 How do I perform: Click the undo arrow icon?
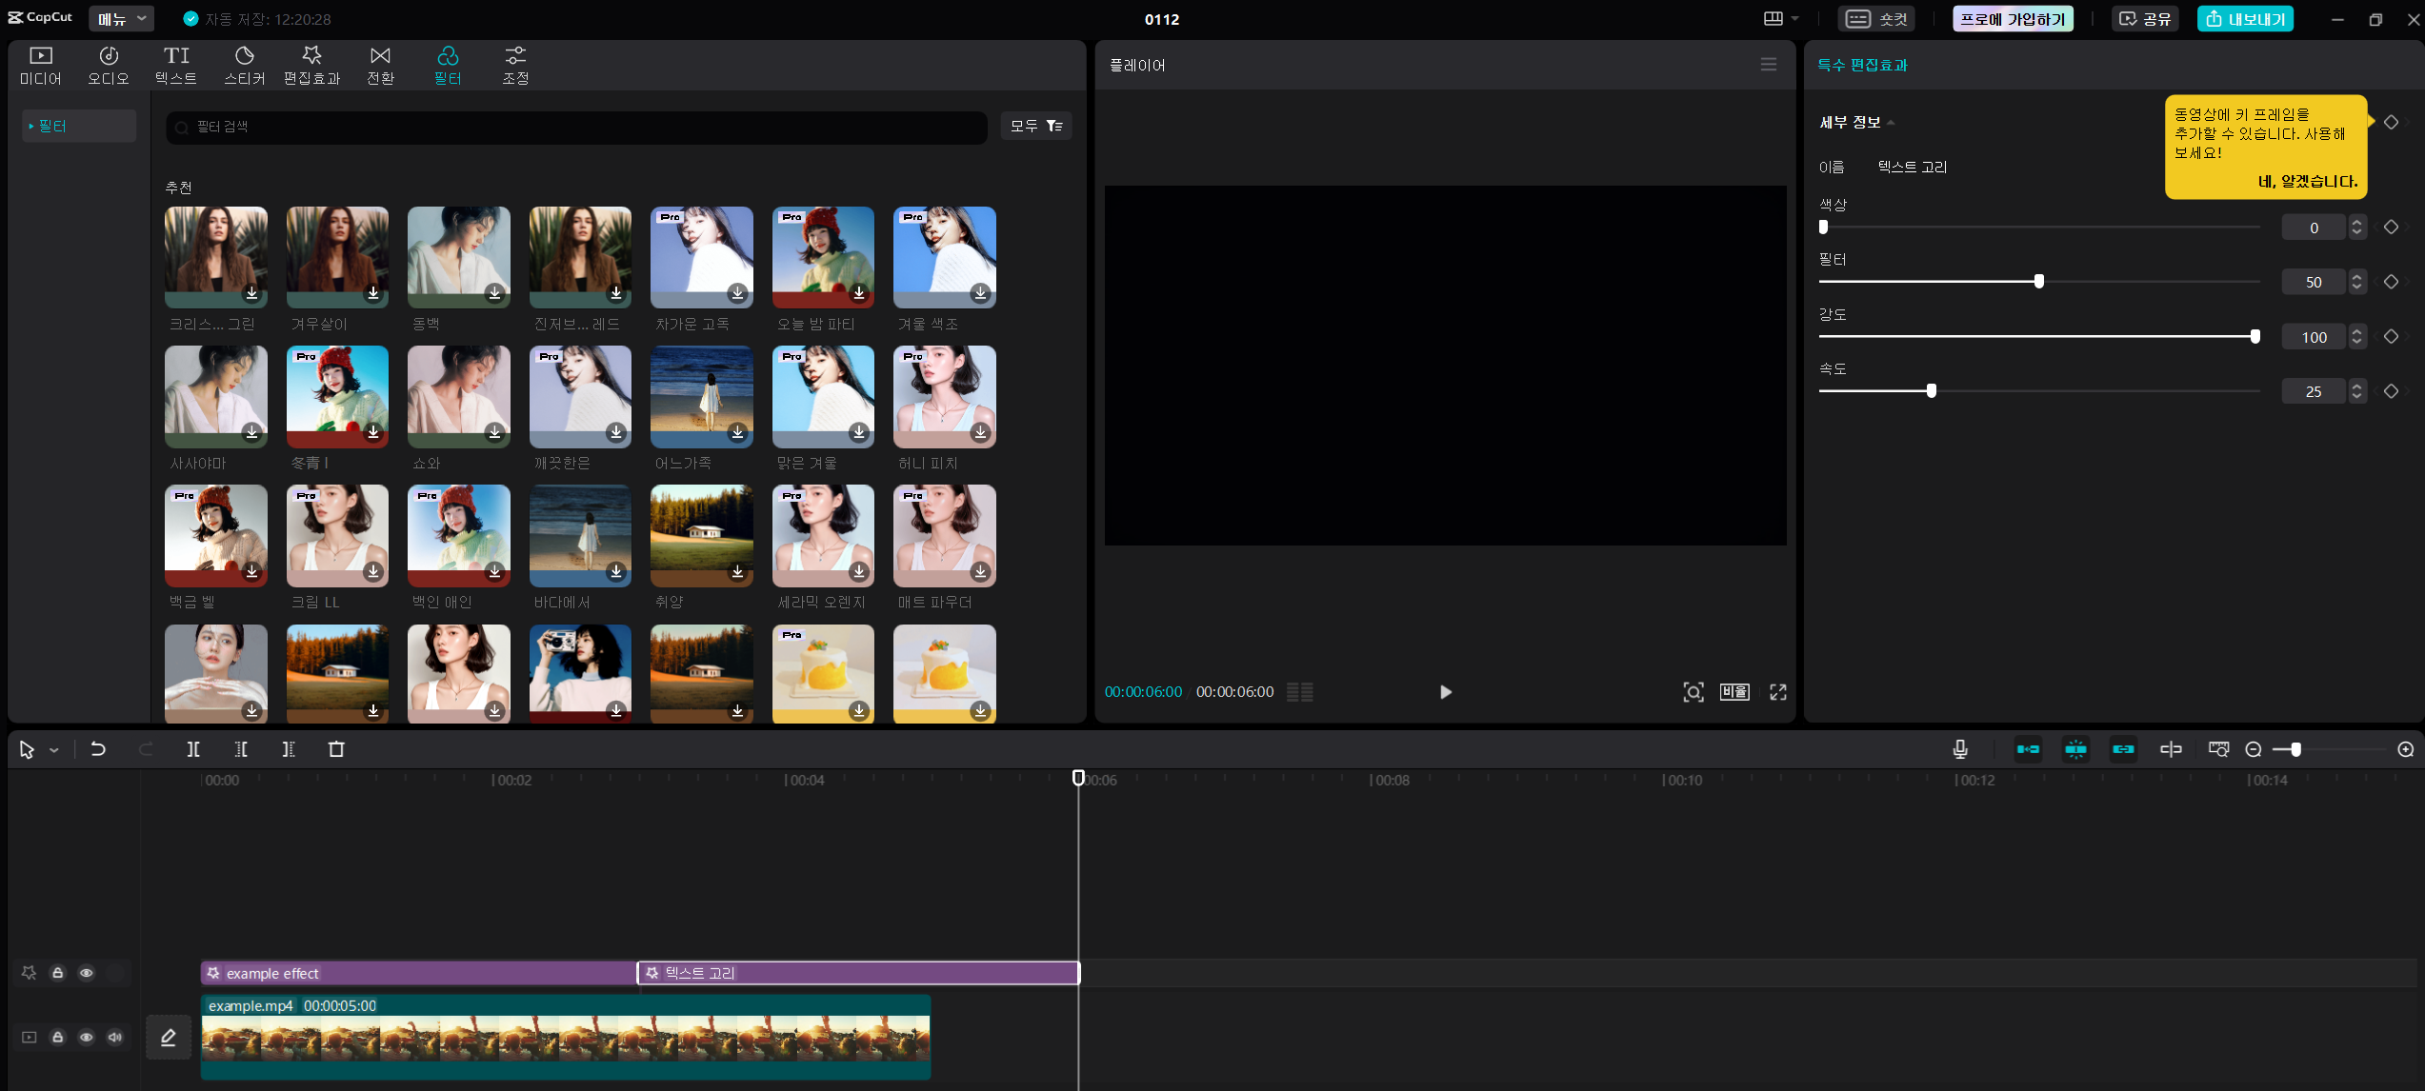[98, 749]
